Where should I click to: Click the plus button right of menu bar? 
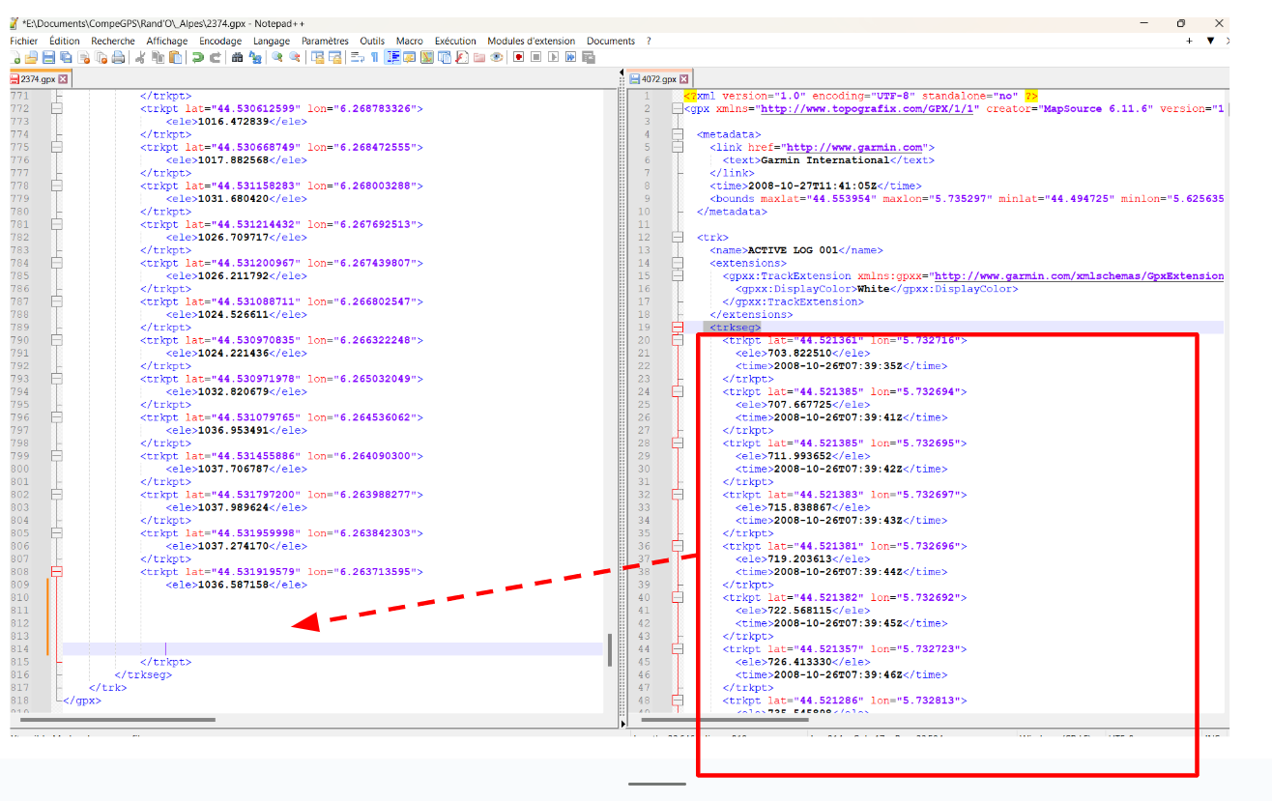[x=1190, y=41]
